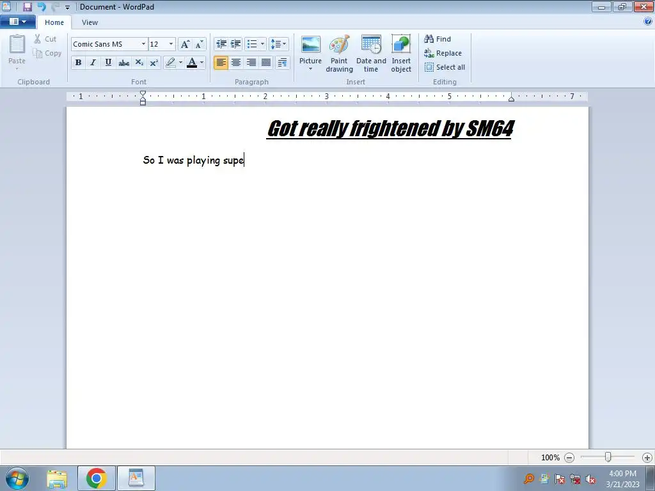Viewport: 655px width, 491px height.
Task: Open WordPad Help icon
Action: pos(648,22)
